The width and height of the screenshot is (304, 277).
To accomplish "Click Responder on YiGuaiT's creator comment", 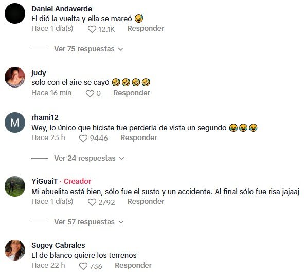I will pos(146,201).
